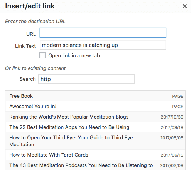Select The 43 Best Meditation Podcasts post
191x172 pixels.
95,165
